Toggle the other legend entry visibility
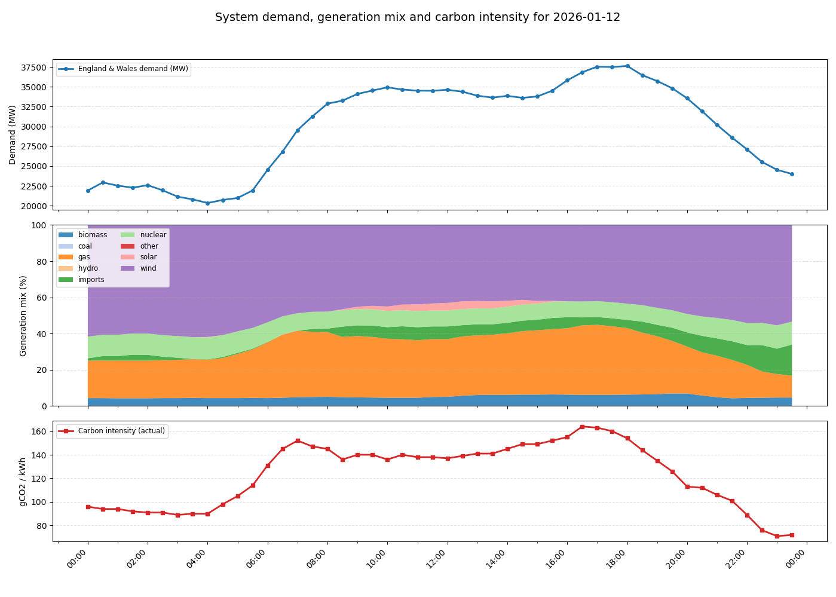Image resolution: width=836 pixels, height=597 pixels. click(x=149, y=246)
